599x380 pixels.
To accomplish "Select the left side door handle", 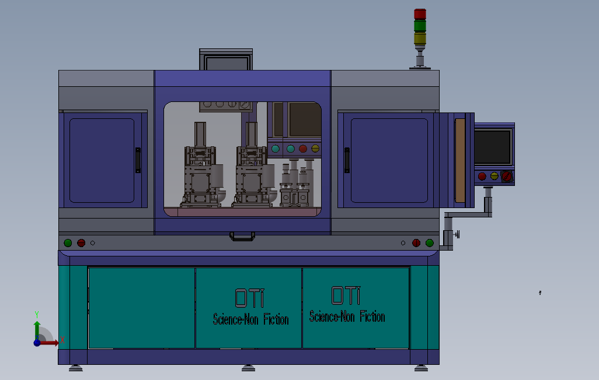I will click(138, 160).
